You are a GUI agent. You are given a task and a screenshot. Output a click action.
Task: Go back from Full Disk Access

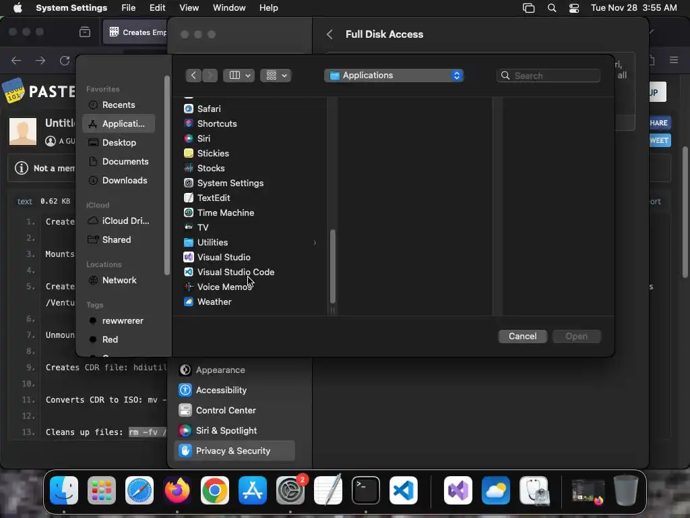pos(330,34)
